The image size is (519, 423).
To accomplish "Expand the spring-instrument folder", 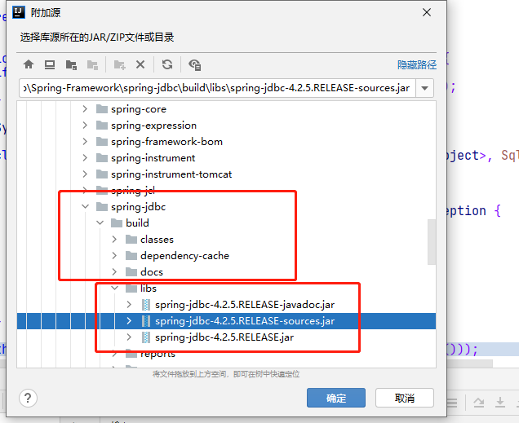I will click(x=85, y=157).
